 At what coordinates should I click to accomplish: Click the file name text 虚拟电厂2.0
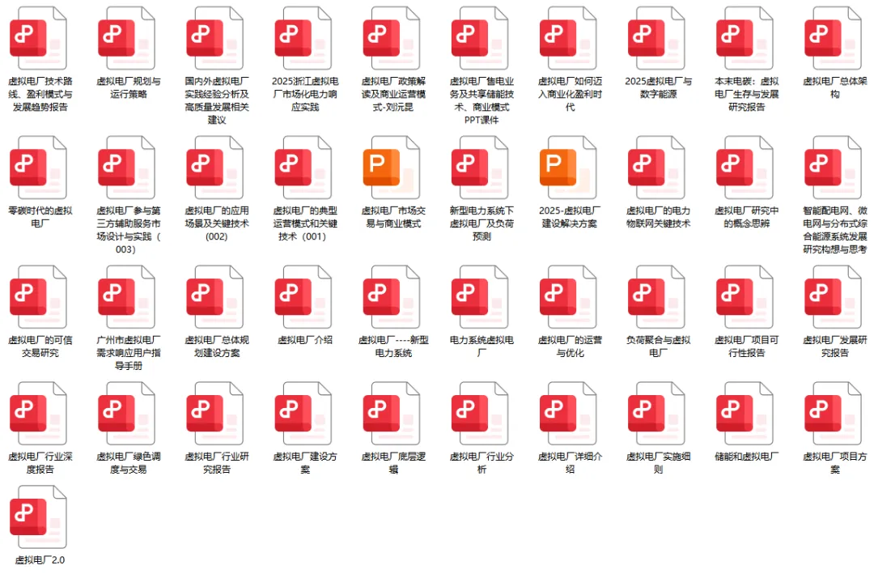coord(40,559)
